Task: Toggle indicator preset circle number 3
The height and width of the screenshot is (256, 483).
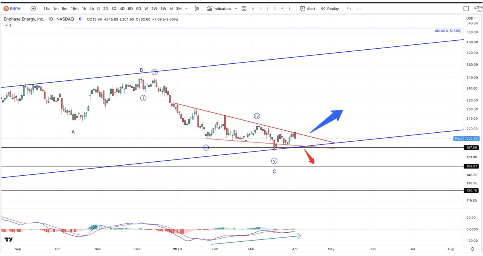Action: (275, 8)
